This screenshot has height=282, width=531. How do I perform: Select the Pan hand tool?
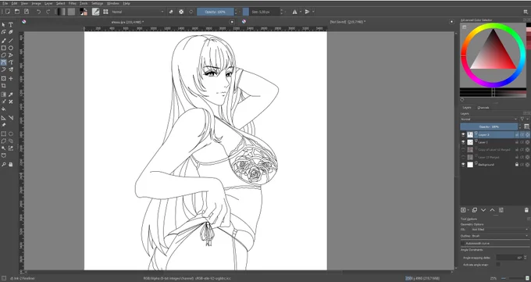[11, 164]
